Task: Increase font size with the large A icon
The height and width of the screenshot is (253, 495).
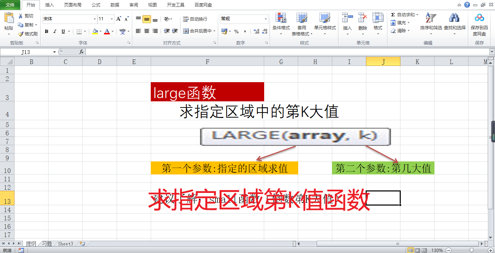Action: (x=118, y=19)
